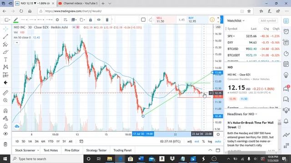Open visual order layers dropdown
Screen dimensions: 291x163
[74, 20]
